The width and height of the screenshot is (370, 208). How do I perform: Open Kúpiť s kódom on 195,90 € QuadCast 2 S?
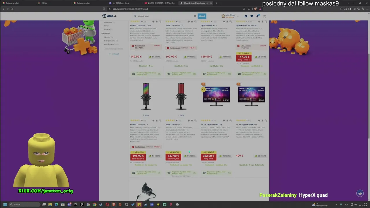click(x=140, y=147)
